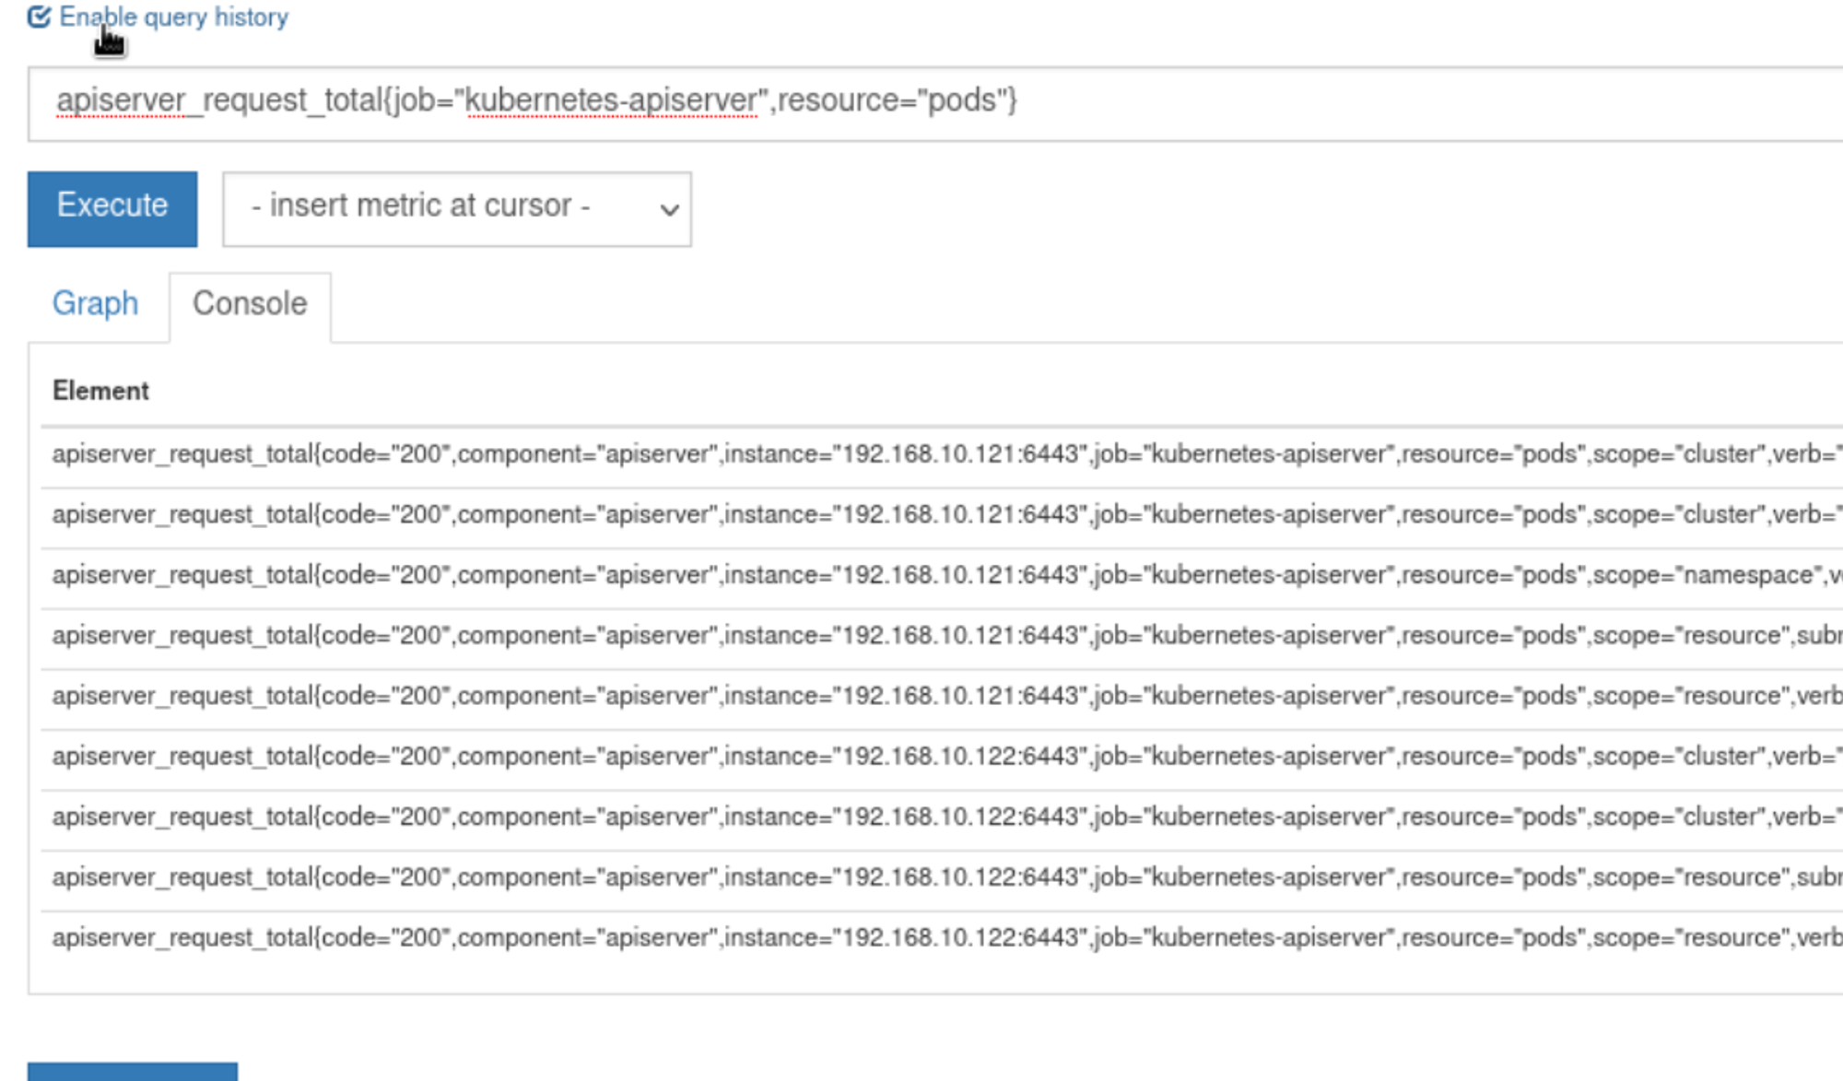1843x1081 pixels.
Task: Toggle the Enable query history checkbox icon
Action: 39,17
